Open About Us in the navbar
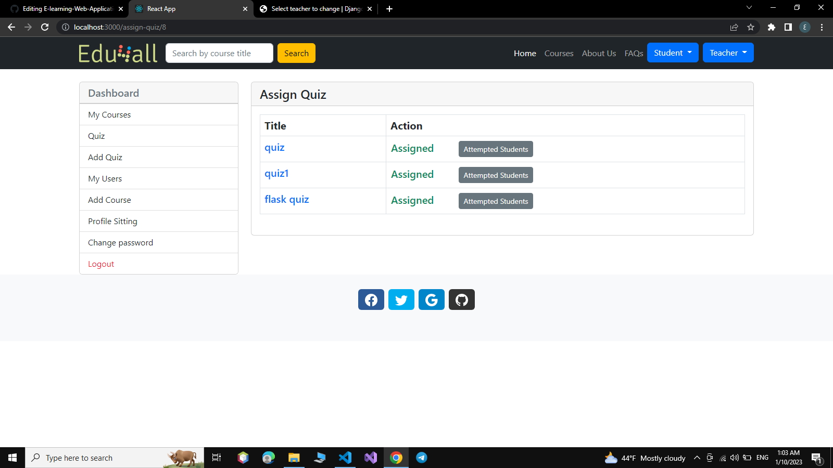The height and width of the screenshot is (468, 833). [599, 53]
